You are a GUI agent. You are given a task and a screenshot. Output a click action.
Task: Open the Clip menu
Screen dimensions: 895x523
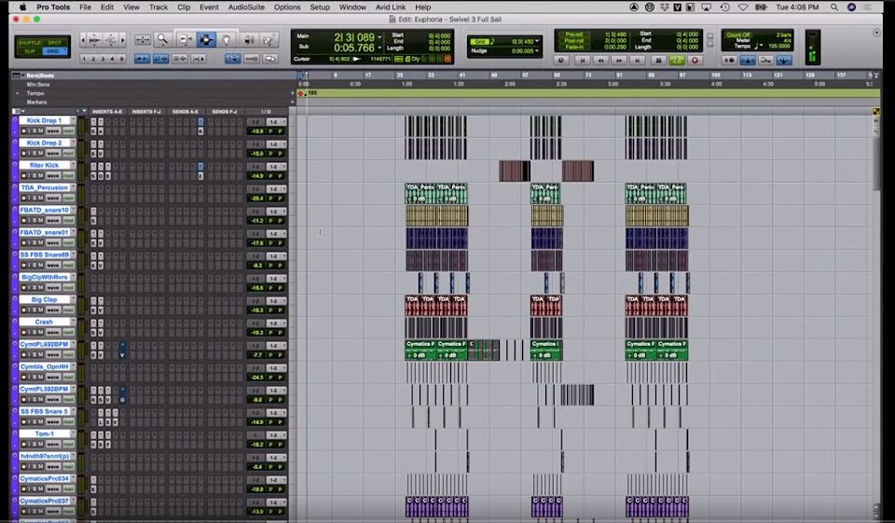tap(184, 7)
